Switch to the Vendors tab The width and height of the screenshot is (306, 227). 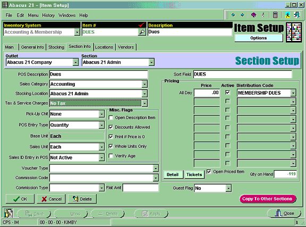click(x=126, y=47)
